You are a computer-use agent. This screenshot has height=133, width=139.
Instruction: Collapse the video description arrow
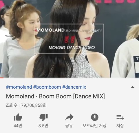[133, 87]
